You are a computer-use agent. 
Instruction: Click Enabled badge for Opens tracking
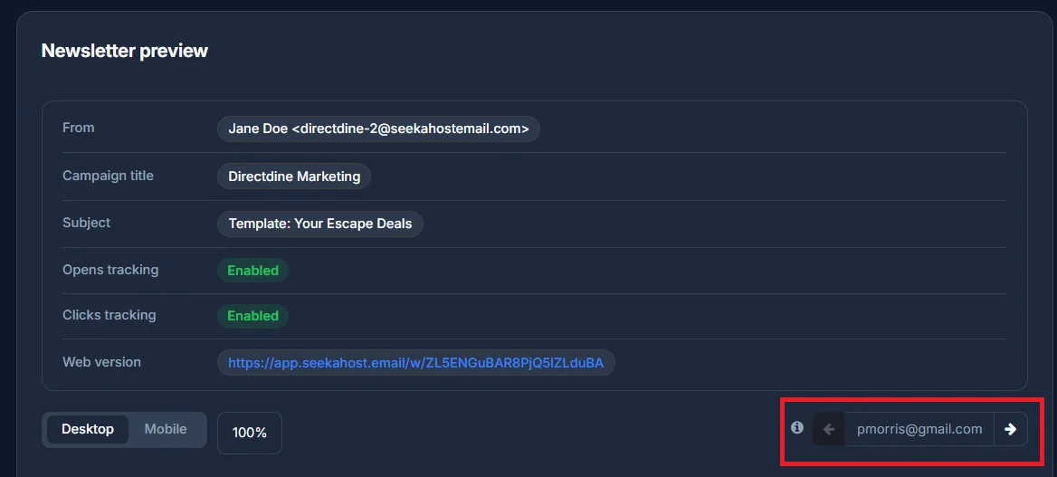pyautogui.click(x=252, y=271)
